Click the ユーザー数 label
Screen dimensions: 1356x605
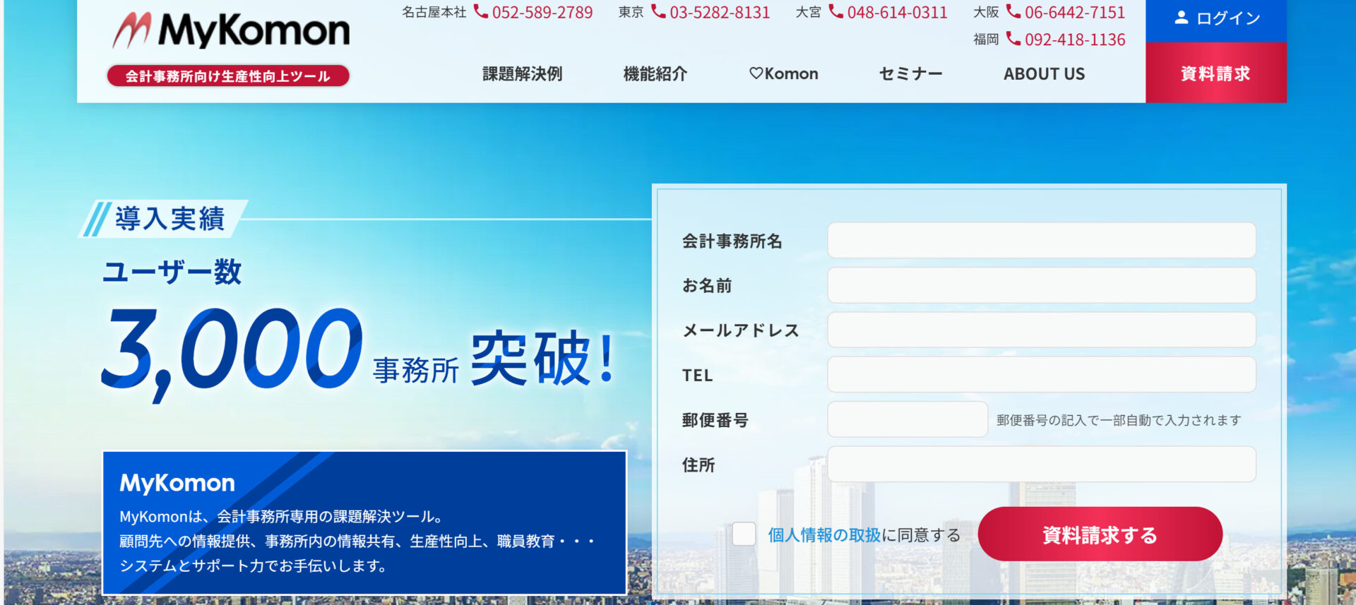[x=172, y=272]
